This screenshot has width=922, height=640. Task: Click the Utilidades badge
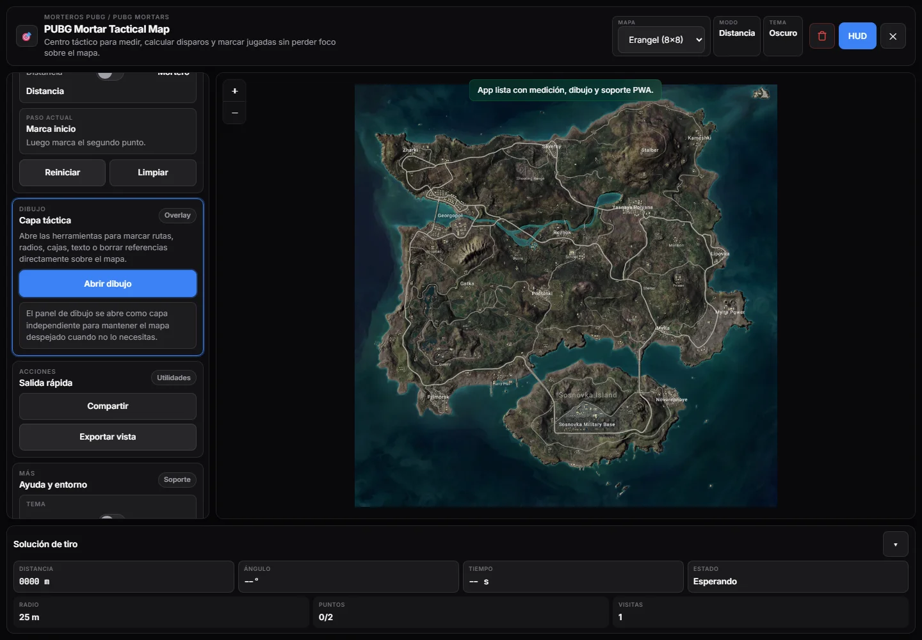pos(174,378)
